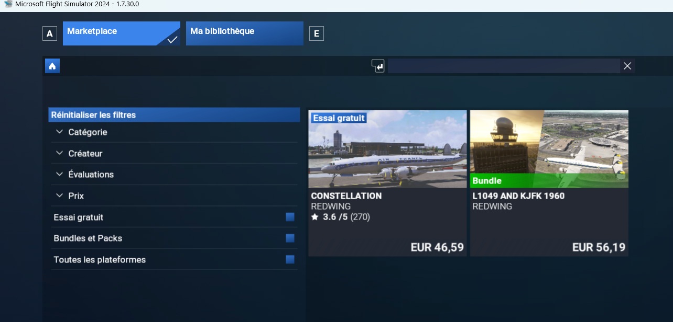Click REDWING under L1049 bundle title
The height and width of the screenshot is (322, 673).
pos(492,206)
